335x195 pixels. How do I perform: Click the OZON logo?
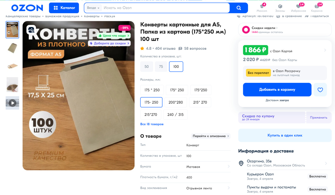[x=27, y=8]
